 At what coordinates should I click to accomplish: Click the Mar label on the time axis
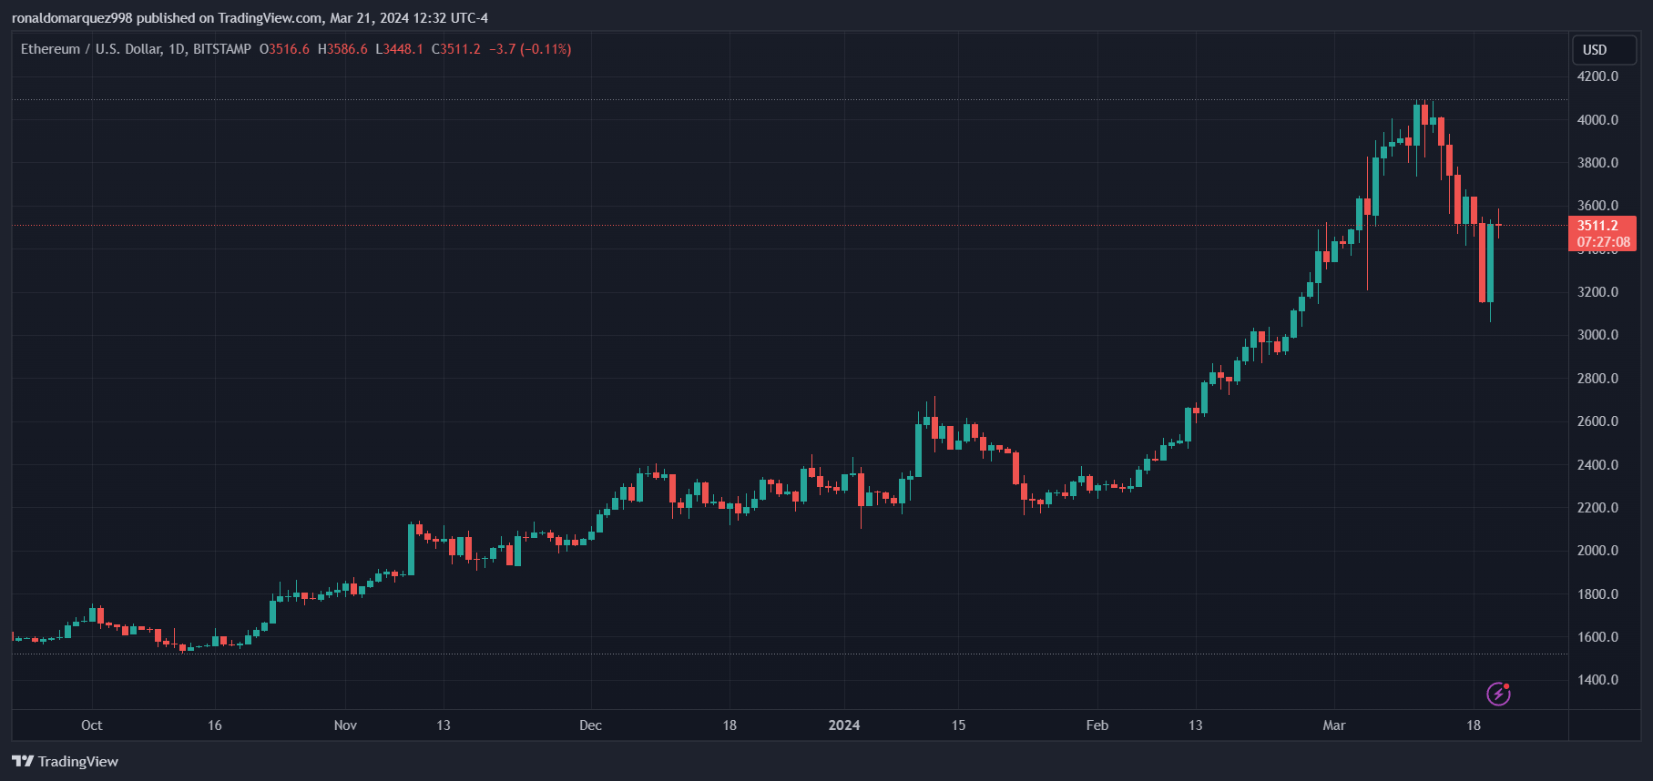pyautogui.click(x=1334, y=725)
